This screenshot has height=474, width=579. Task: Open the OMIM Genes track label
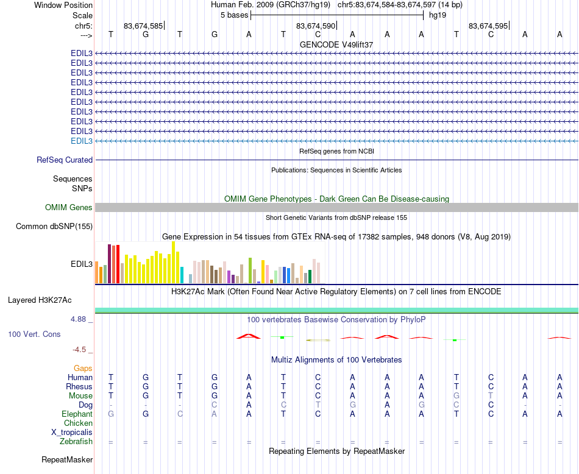[69, 208]
